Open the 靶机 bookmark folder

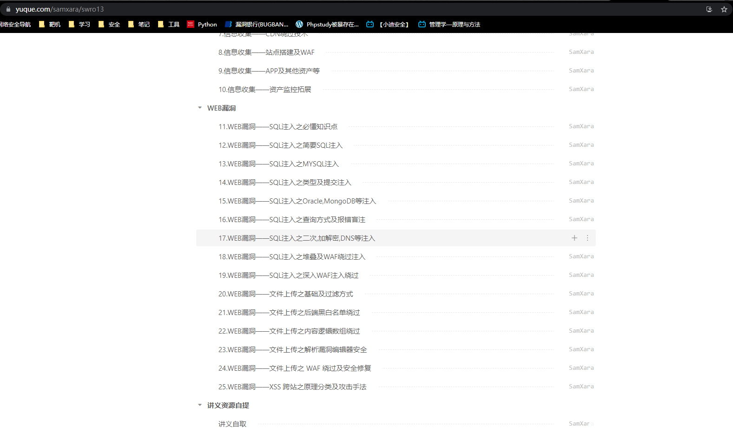coord(50,24)
